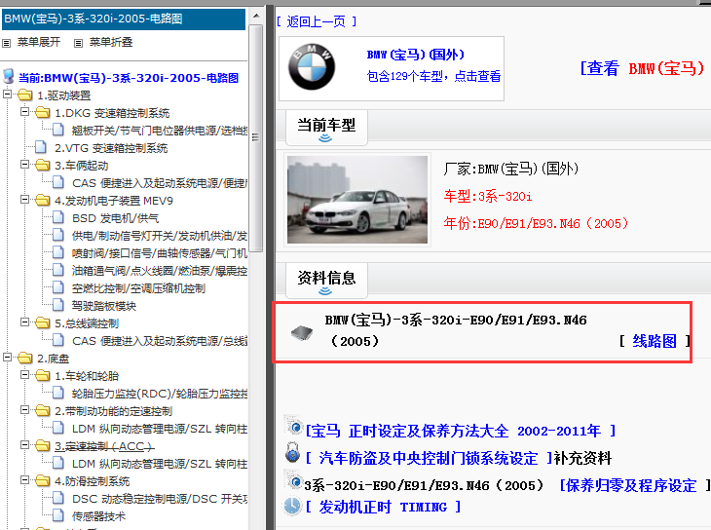The height and width of the screenshot is (530, 711).
Task: Click the clock icon beside 发动机正时 TIMING
Action: (292, 506)
